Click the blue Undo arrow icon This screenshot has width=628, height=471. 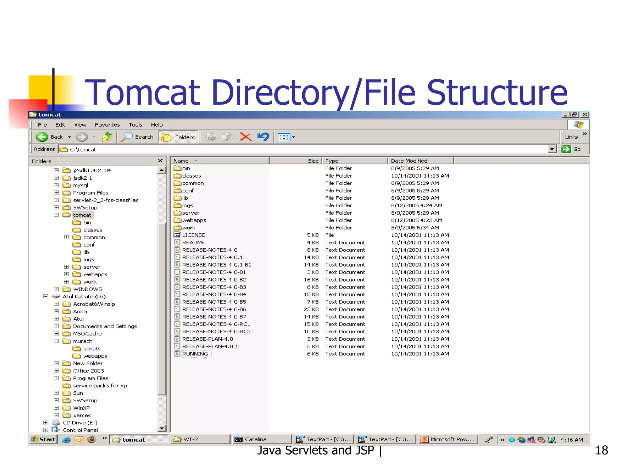(x=263, y=137)
